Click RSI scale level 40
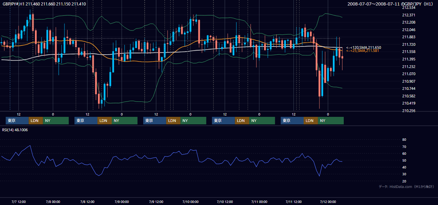This screenshot has width=438, height=205. 404,167
